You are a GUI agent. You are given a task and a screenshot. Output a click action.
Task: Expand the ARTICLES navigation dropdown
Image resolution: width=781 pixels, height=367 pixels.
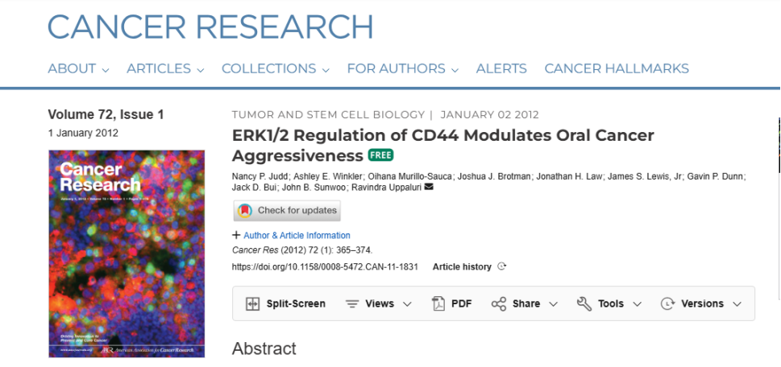[165, 68]
